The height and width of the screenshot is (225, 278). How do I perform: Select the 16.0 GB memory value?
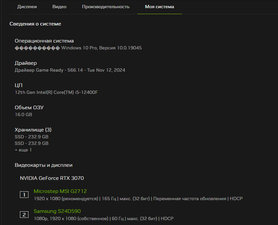(24, 114)
